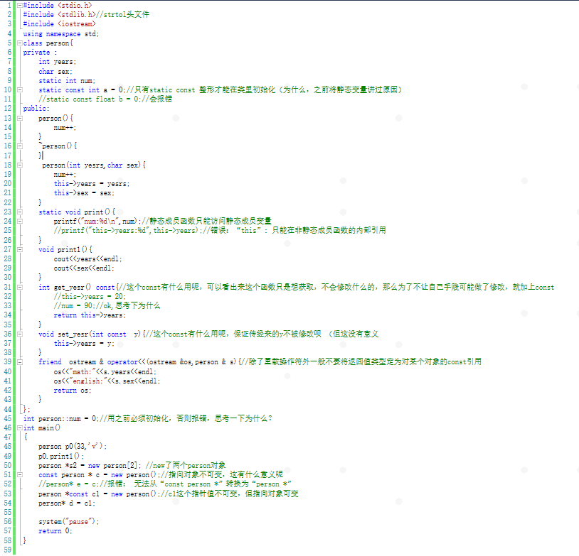Collapse the fold marker at line 1 #include
The image size is (579, 556).
click(20, 5)
